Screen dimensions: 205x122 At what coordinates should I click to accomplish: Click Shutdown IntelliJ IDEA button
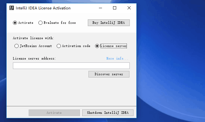click(108, 113)
